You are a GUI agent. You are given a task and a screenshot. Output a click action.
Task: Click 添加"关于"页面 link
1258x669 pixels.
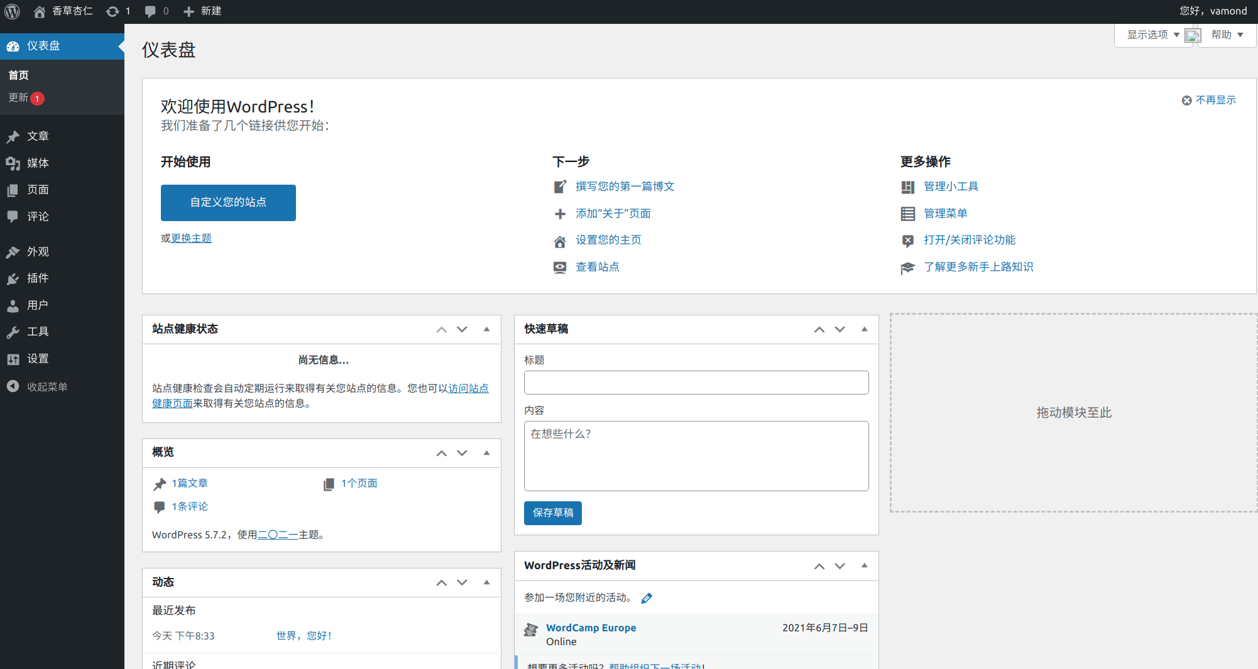(613, 214)
